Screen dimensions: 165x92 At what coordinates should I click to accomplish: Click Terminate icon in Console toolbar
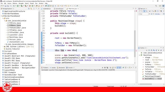[x=103, y=67]
